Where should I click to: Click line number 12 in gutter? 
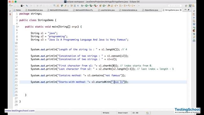pyautogui.click(x=16, y=50)
